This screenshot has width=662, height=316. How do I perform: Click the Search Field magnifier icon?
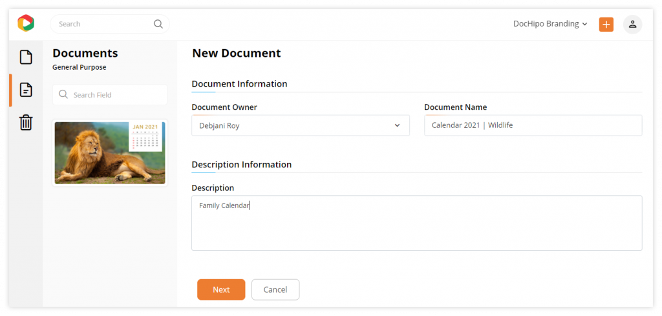point(63,94)
